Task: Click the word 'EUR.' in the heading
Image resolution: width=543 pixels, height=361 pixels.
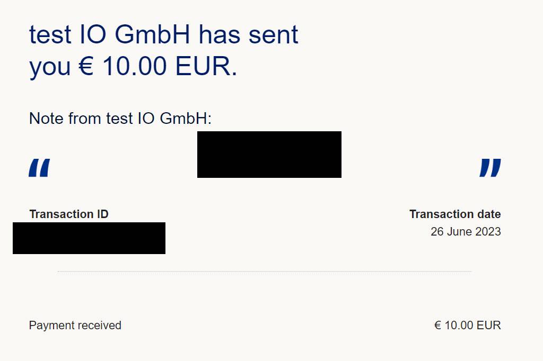Action: click(206, 66)
